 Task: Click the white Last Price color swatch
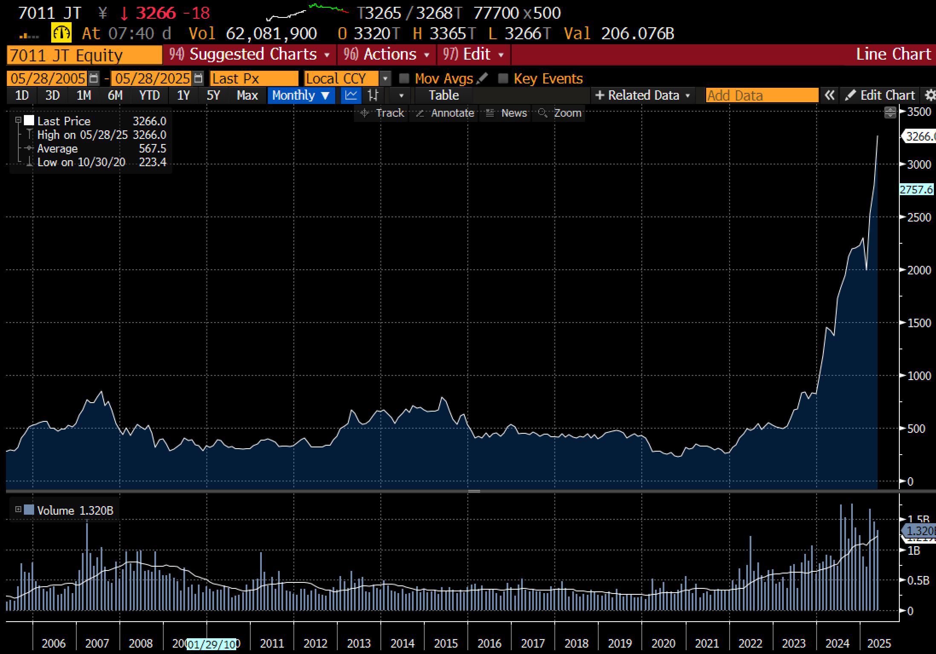coord(29,121)
